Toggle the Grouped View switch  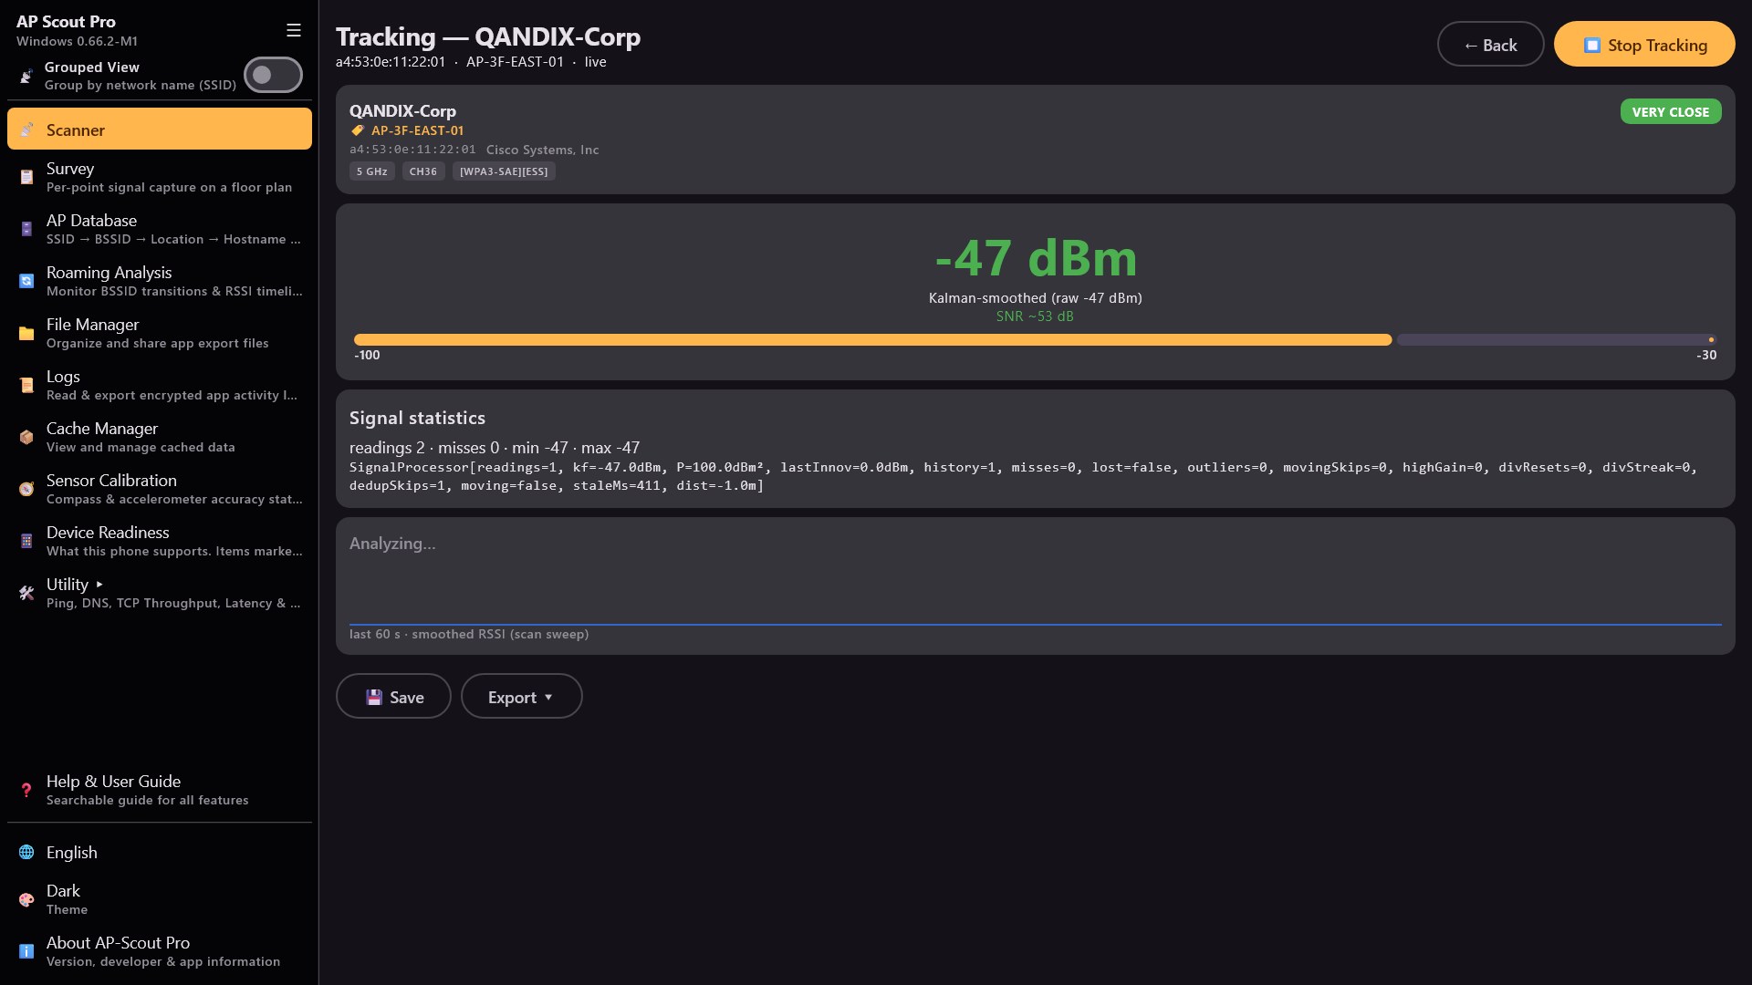click(273, 75)
